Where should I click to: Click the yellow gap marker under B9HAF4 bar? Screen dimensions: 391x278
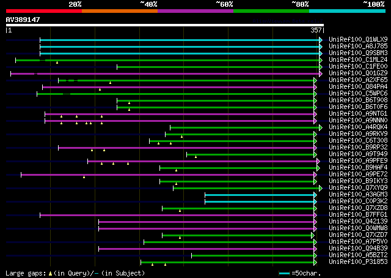pos(177,170)
